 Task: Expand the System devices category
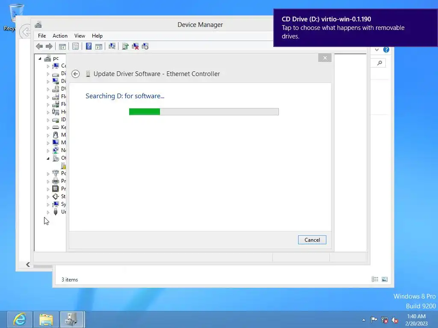48,205
